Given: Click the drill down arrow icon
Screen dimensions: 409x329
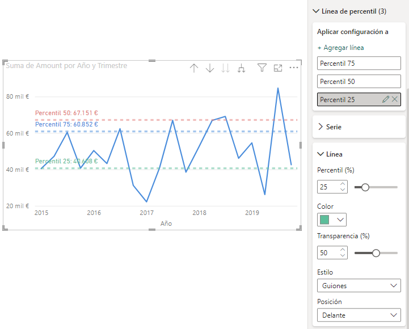Looking at the screenshot, I should pyautogui.click(x=210, y=68).
